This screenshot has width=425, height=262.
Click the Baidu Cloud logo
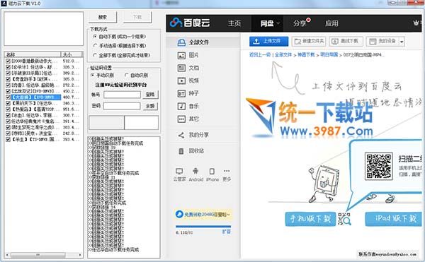[x=190, y=23]
